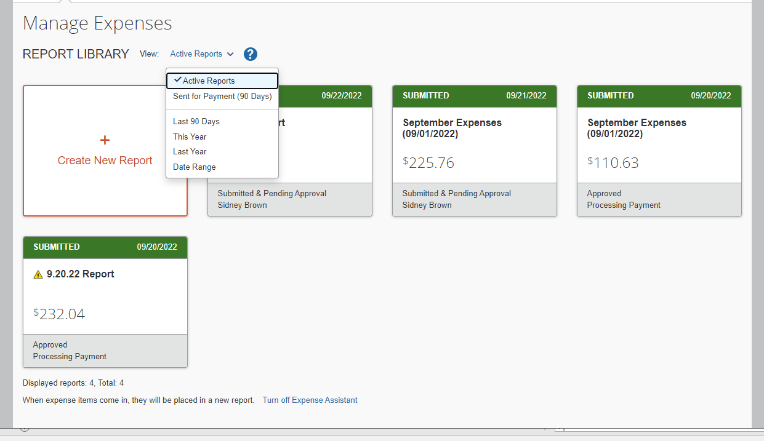The height and width of the screenshot is (441, 764).
Task: Open the blue help question mark icon
Action: point(250,54)
